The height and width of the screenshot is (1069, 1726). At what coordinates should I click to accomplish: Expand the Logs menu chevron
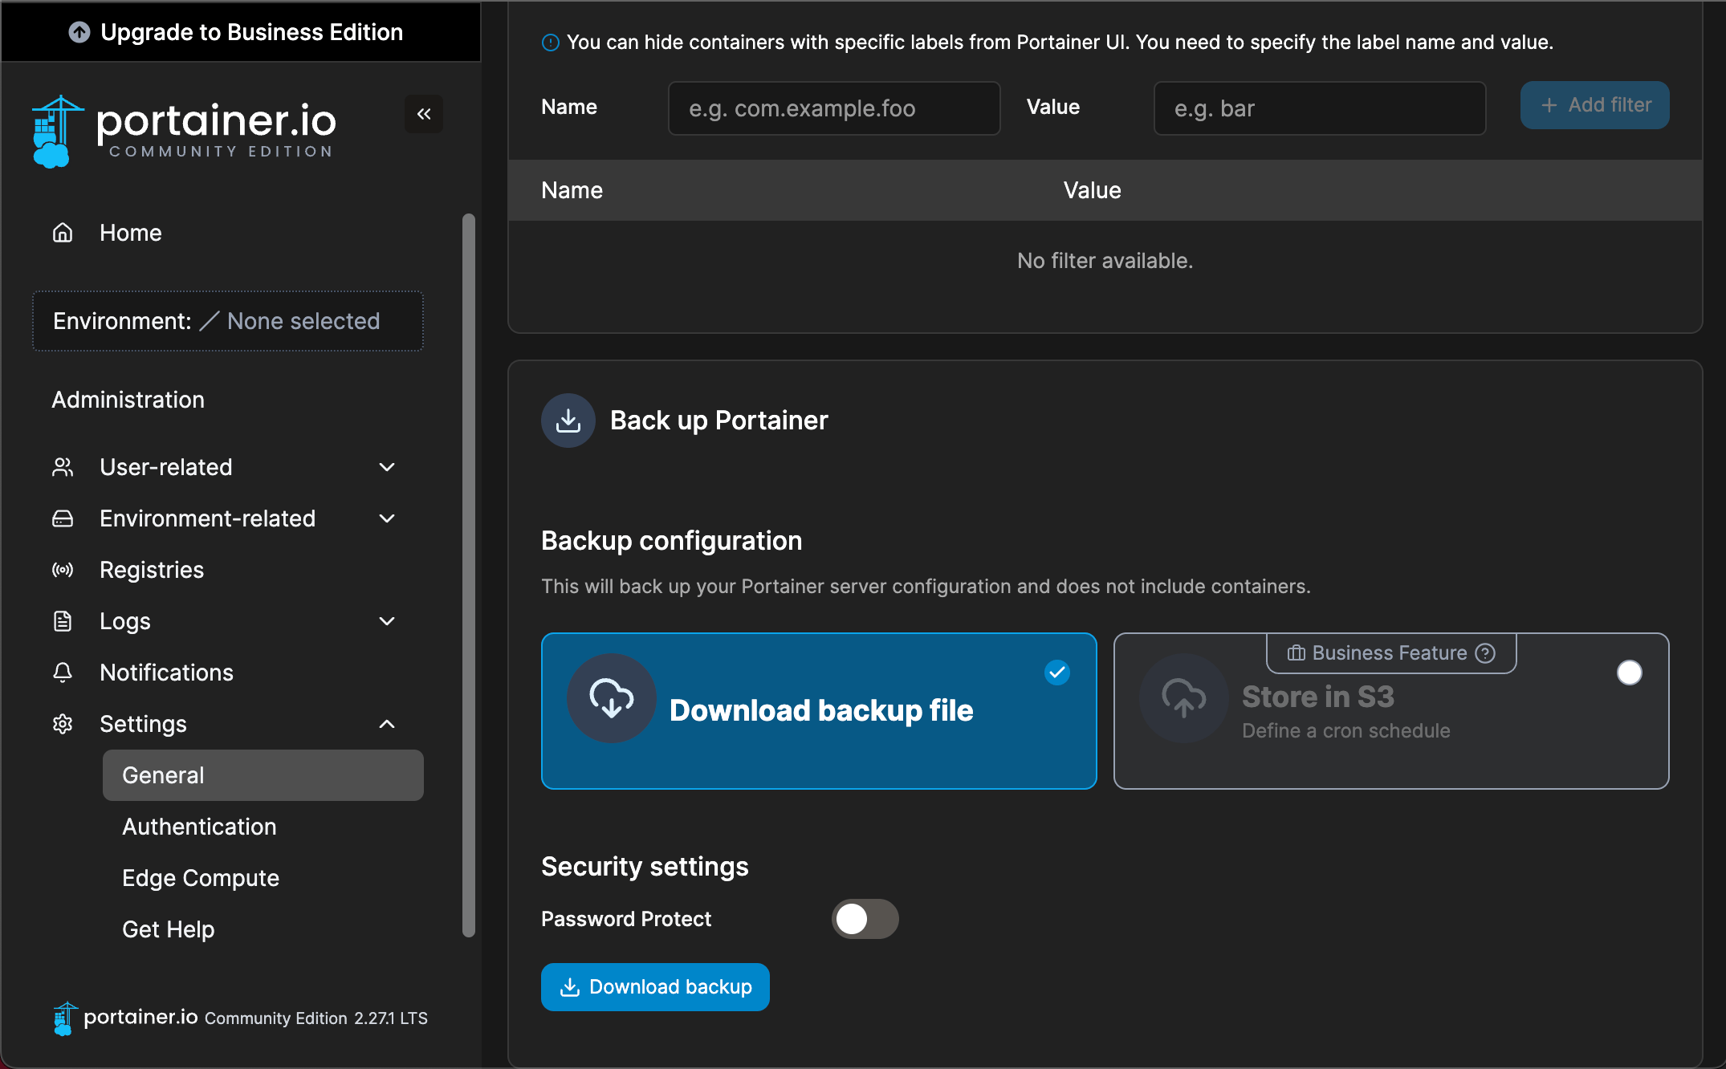[x=387, y=621]
